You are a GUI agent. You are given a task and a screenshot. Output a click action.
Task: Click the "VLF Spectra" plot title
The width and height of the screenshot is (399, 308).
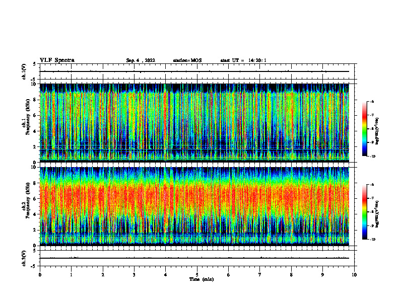click(x=57, y=60)
